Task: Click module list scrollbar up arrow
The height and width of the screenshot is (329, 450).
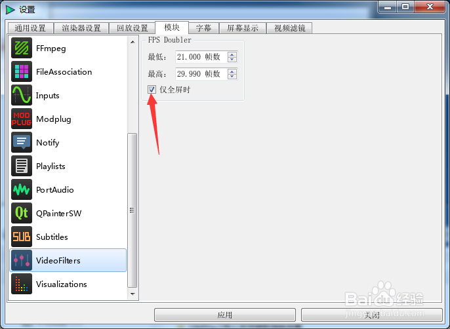Action: 133,42
